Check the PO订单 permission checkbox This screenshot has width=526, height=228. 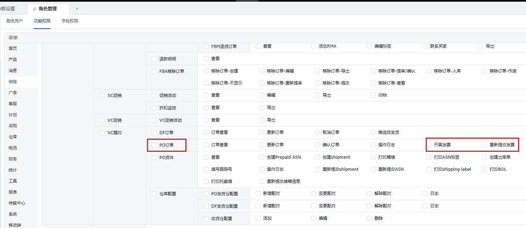(x=154, y=145)
